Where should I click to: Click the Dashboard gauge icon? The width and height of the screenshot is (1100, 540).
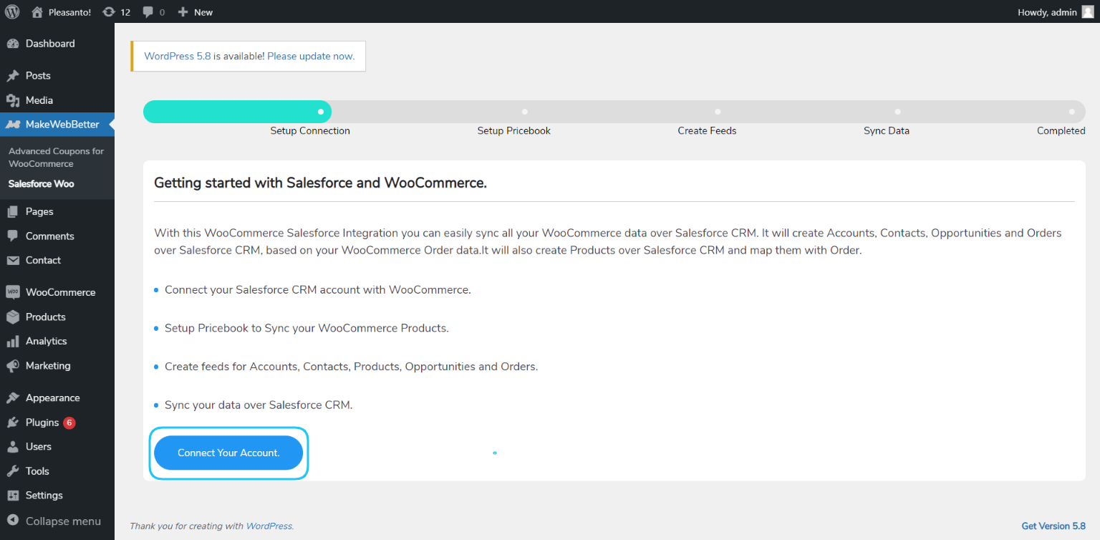pyautogui.click(x=13, y=44)
